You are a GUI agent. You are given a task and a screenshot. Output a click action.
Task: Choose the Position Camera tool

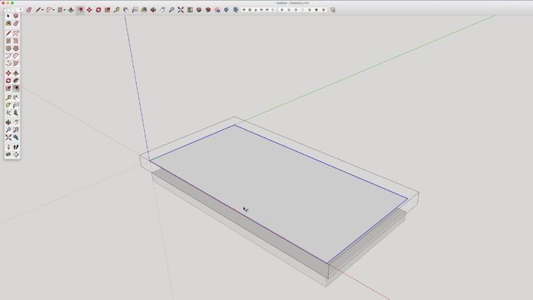[8, 147]
